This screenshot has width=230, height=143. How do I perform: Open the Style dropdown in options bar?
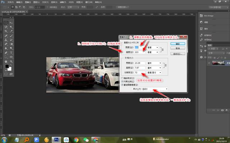(x=73, y=7)
